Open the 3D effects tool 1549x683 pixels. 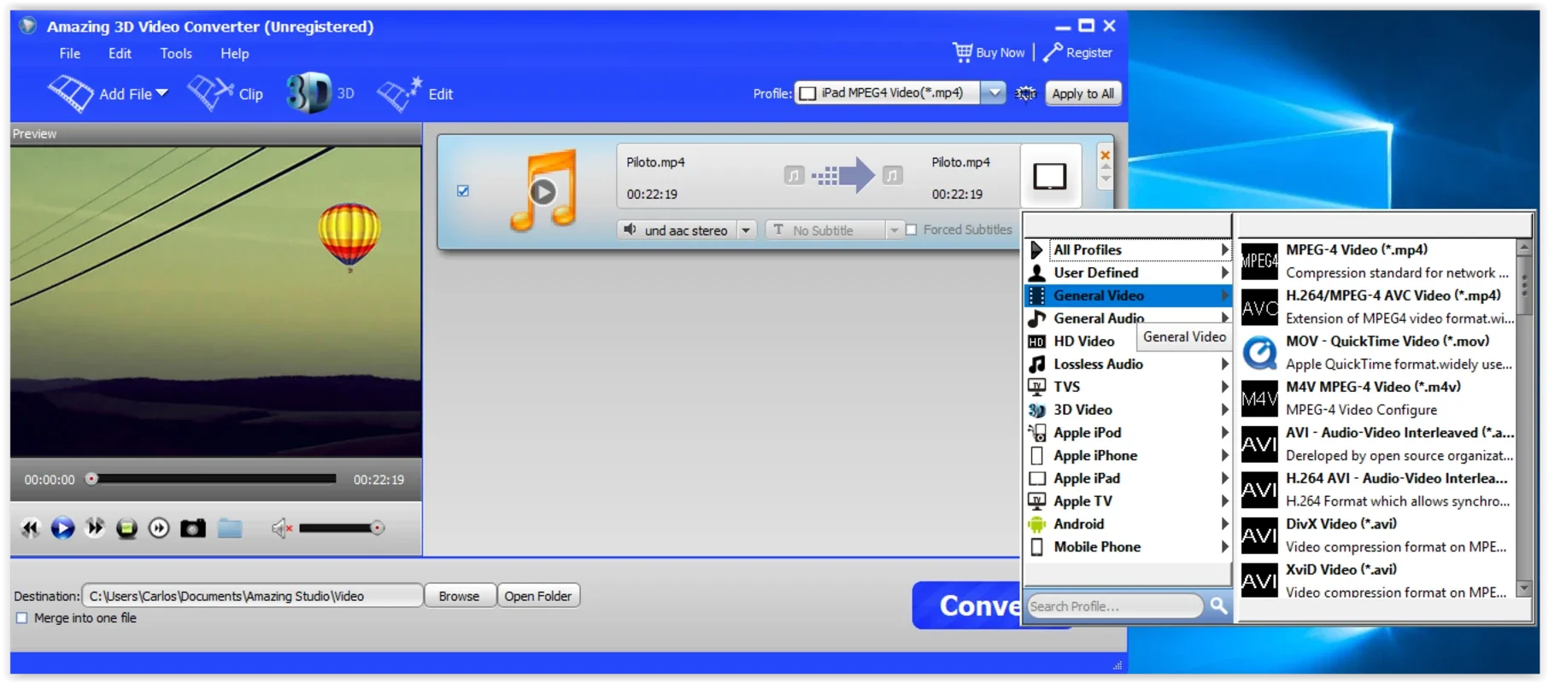click(320, 93)
